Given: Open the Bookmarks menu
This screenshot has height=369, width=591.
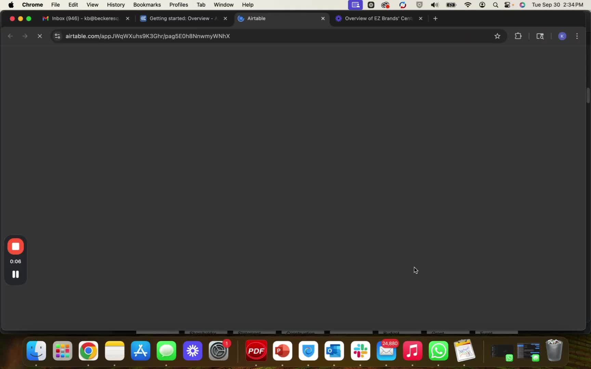Looking at the screenshot, I should [147, 5].
